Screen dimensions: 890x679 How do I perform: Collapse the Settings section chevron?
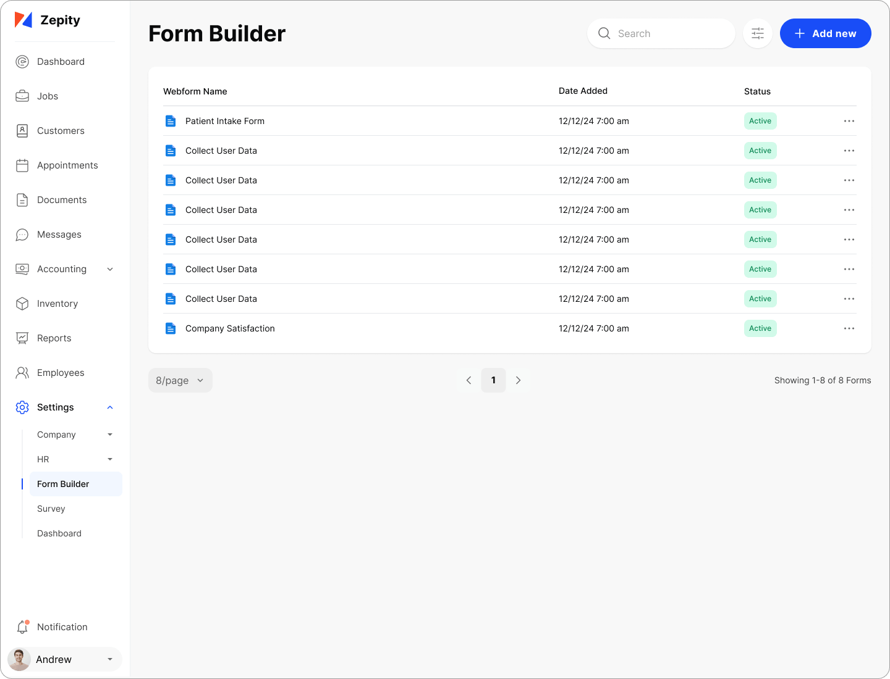(x=110, y=407)
